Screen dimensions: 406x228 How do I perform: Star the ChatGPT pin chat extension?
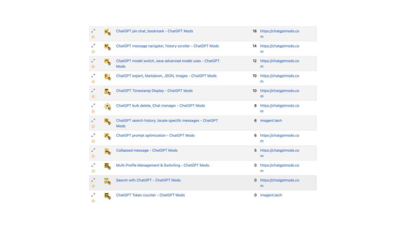tap(93, 37)
